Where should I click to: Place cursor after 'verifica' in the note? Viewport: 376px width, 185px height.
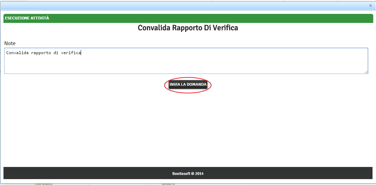pyautogui.click(x=81, y=53)
